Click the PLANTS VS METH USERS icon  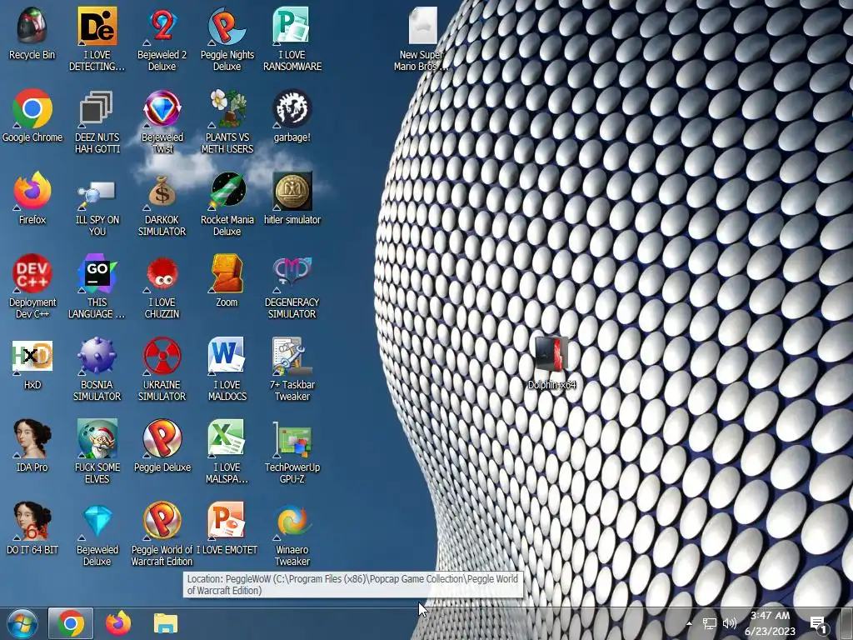click(x=227, y=108)
